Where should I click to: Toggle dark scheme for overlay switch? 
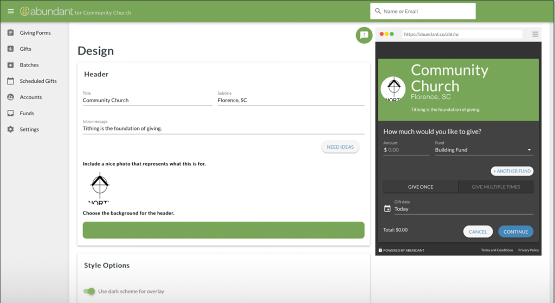click(89, 291)
